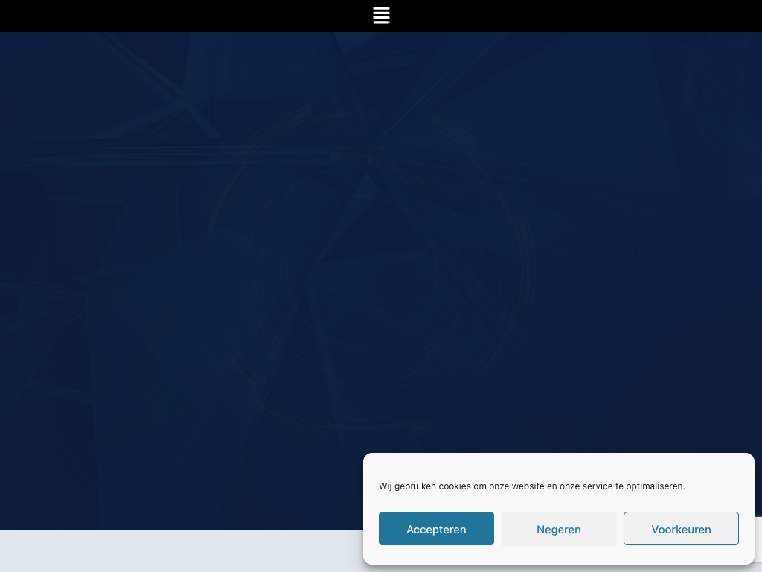Click the cookie notice message text
762x572 pixels.
point(531,486)
